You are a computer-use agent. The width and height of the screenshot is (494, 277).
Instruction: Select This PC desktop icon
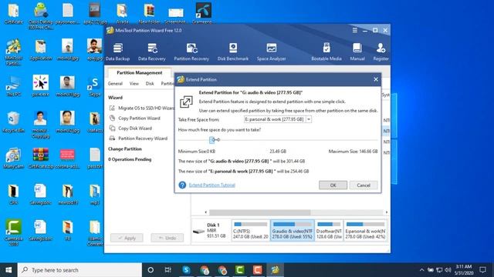click(13, 85)
